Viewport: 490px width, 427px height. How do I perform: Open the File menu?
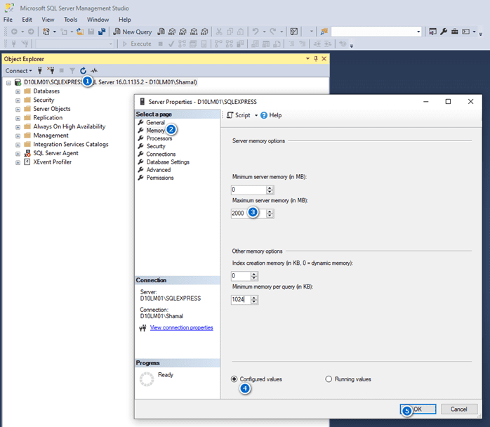point(8,20)
